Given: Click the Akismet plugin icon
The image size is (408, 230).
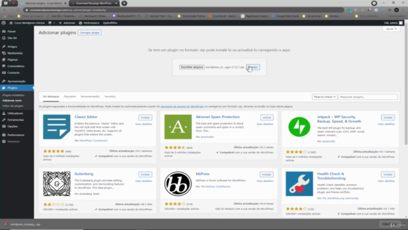Looking at the screenshot, I should point(178,126).
